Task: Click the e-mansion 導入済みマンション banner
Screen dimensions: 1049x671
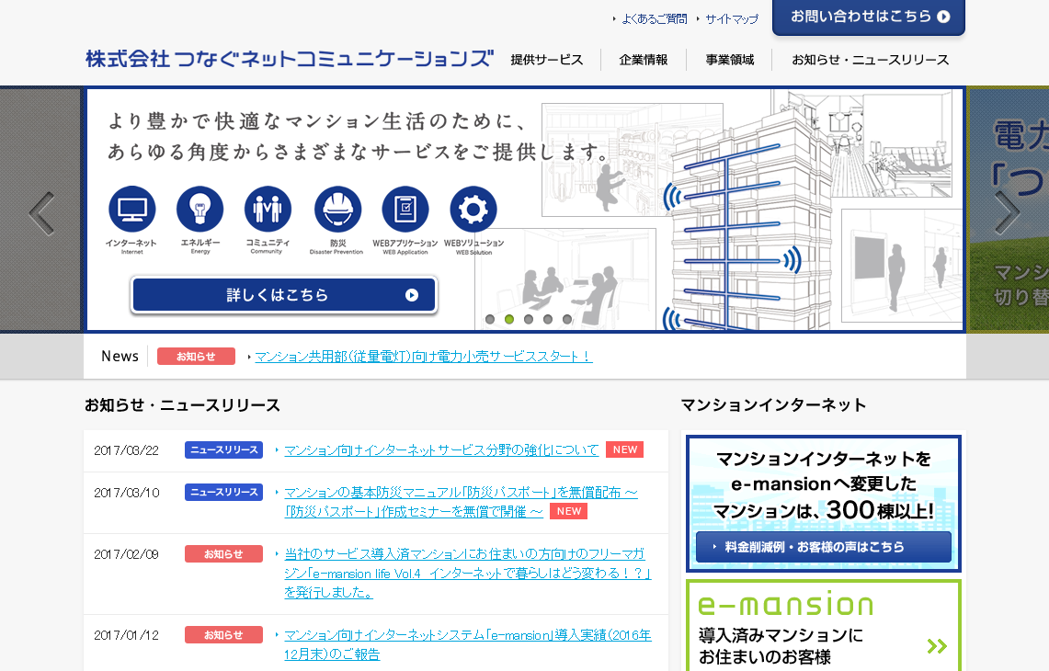Action: 824,627
